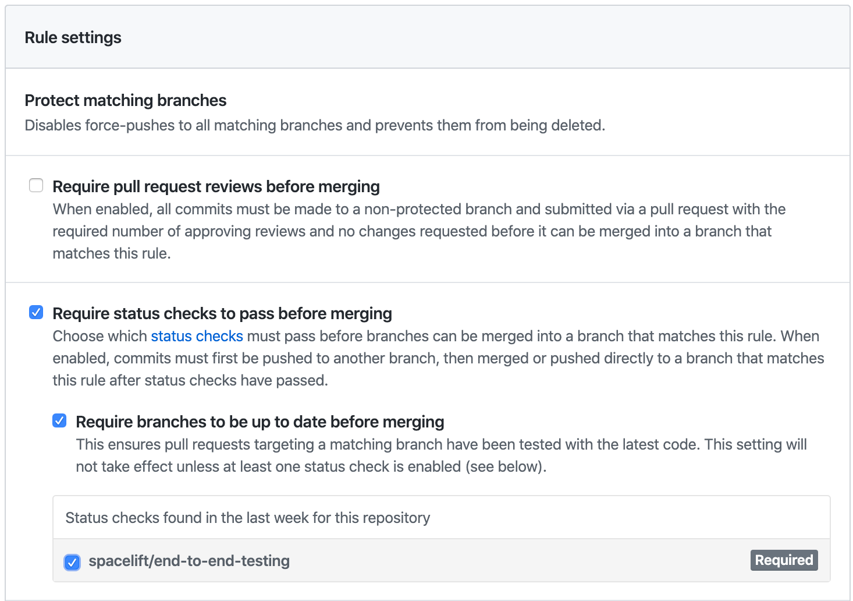Select the spacelift/end-to-end-testing label text
853x601 pixels.
pos(189,561)
